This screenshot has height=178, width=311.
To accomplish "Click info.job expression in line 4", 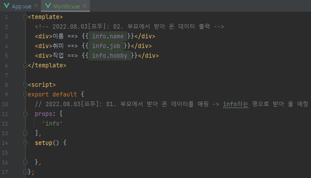I will (x=106, y=46).
